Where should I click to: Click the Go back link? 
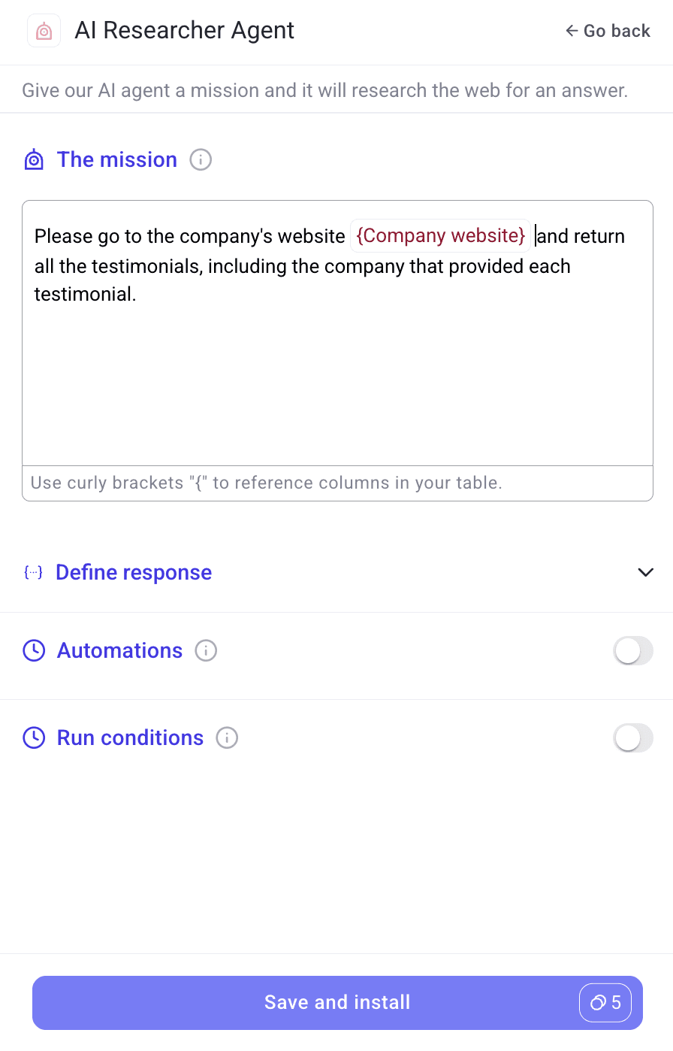pyautogui.click(x=607, y=31)
